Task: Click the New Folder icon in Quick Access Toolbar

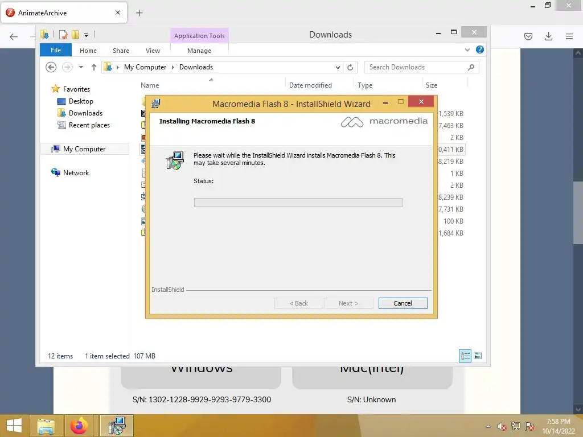Action: click(76, 35)
